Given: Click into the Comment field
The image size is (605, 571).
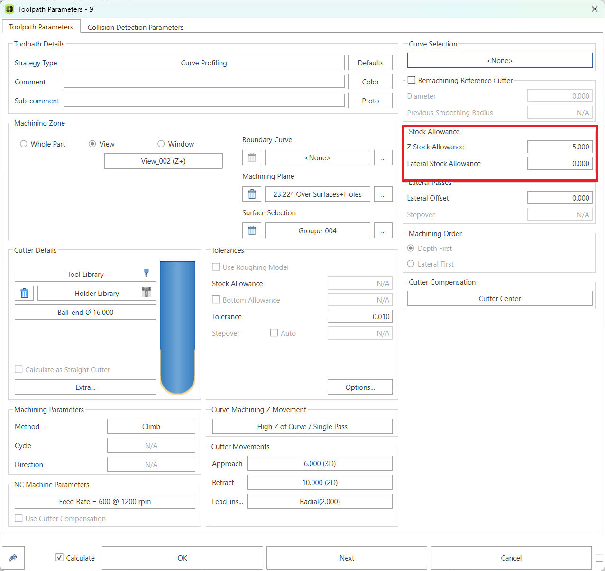Looking at the screenshot, I should pos(204,82).
